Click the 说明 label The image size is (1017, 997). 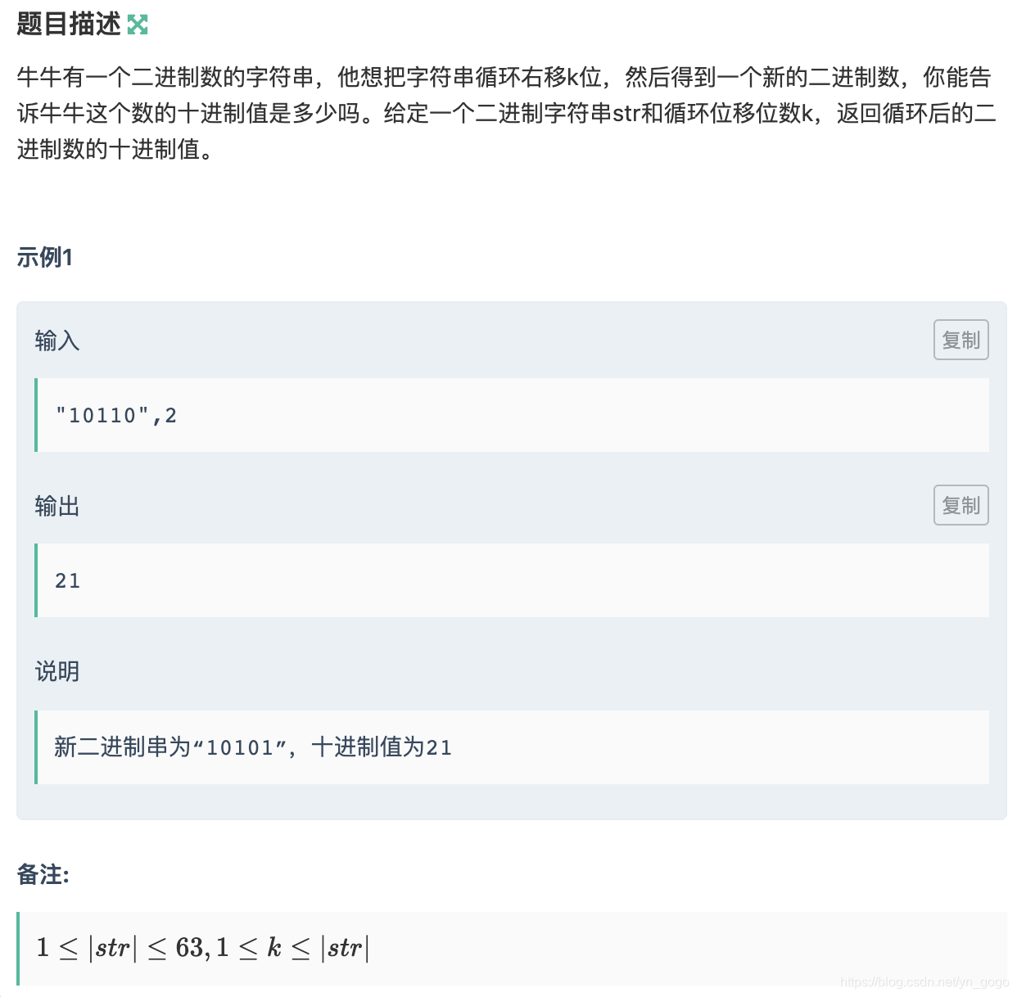point(56,670)
